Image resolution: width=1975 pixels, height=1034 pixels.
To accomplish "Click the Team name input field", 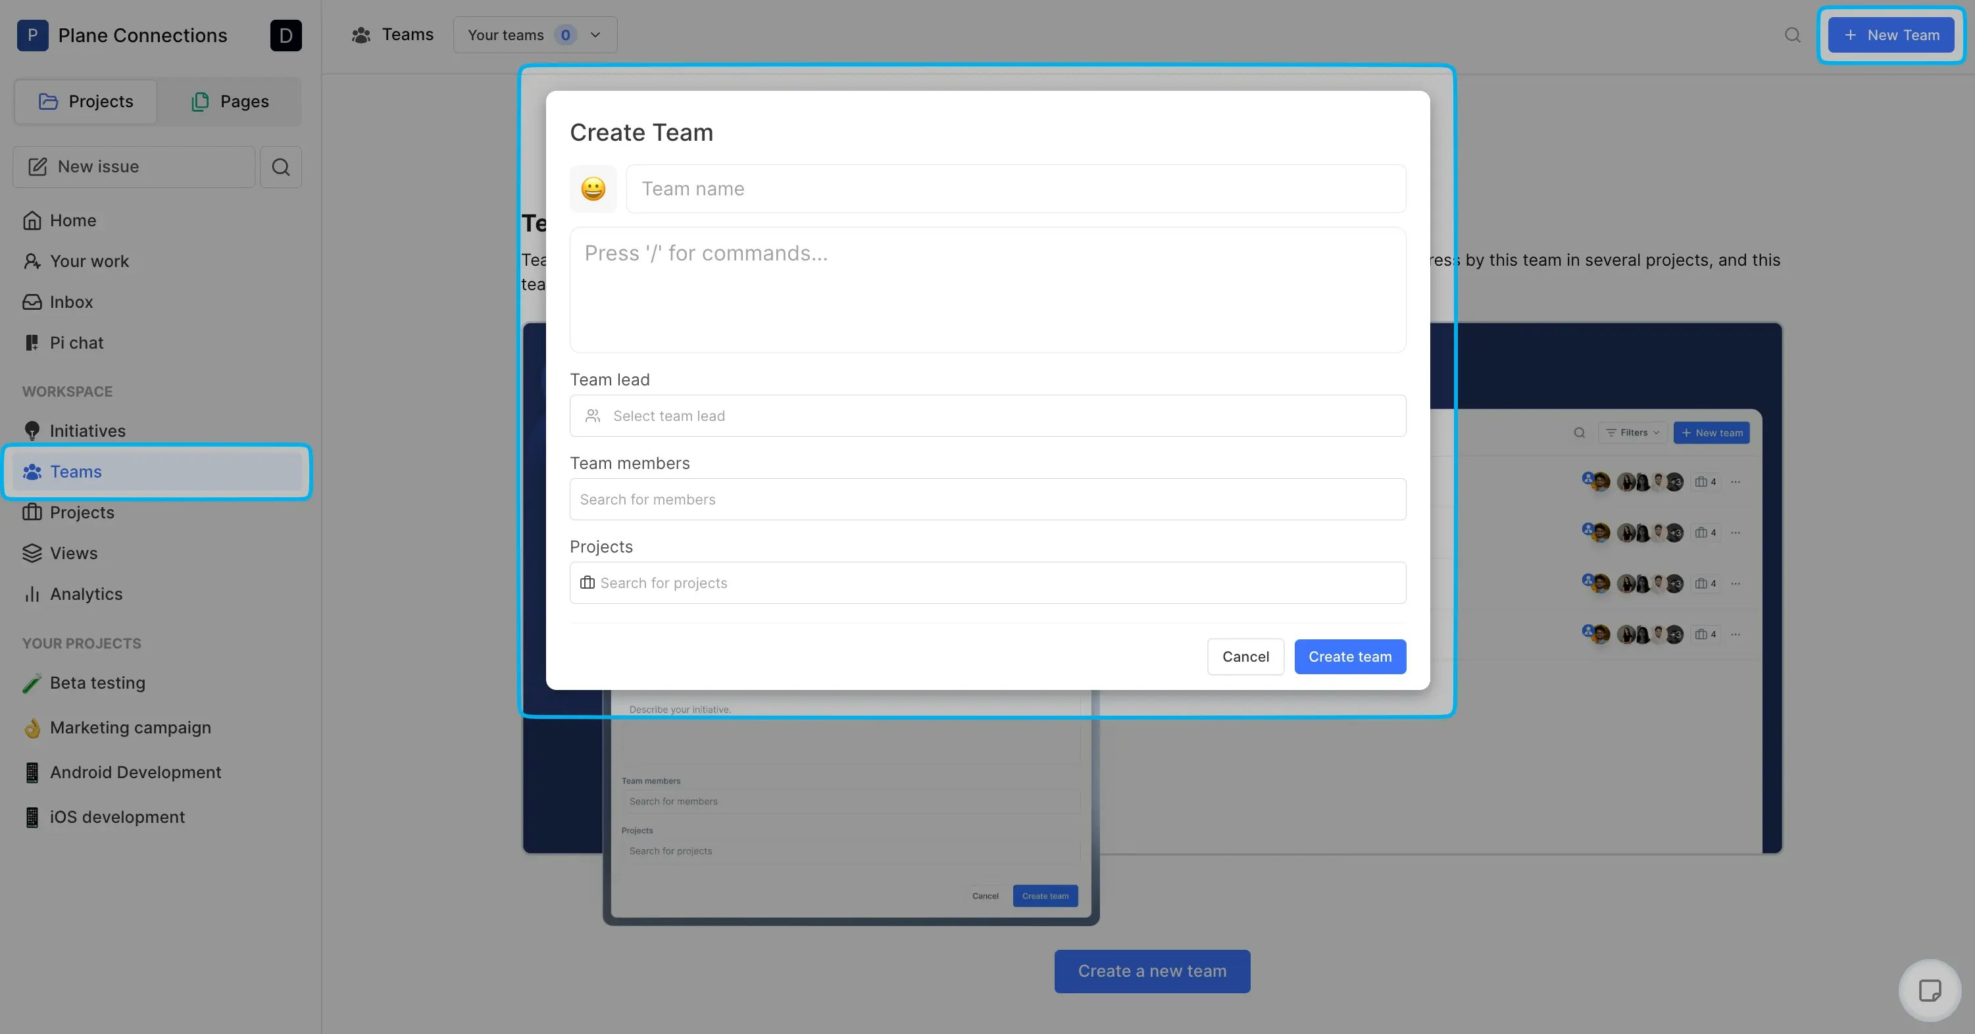I will [1016, 189].
